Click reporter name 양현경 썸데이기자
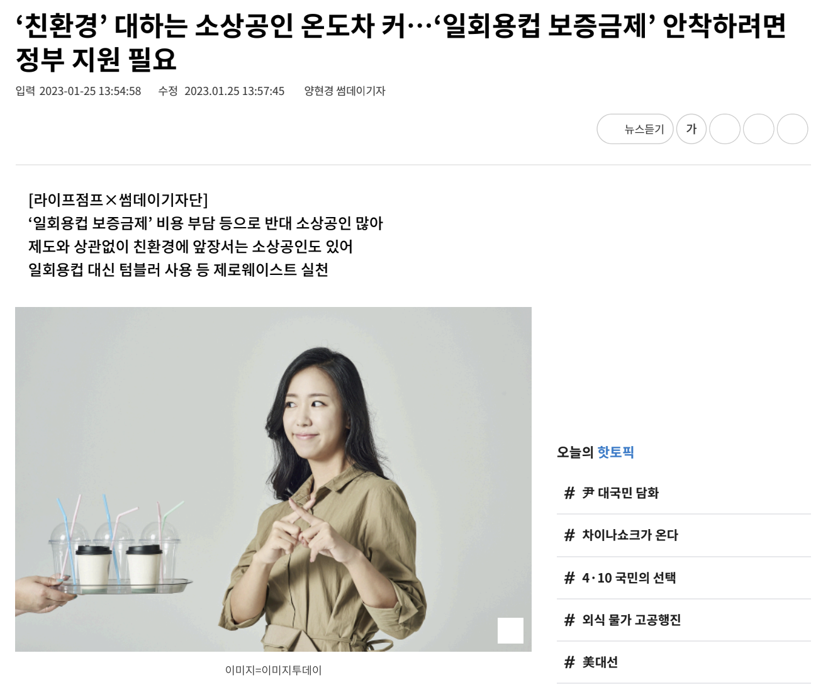The image size is (828, 692). pos(345,91)
